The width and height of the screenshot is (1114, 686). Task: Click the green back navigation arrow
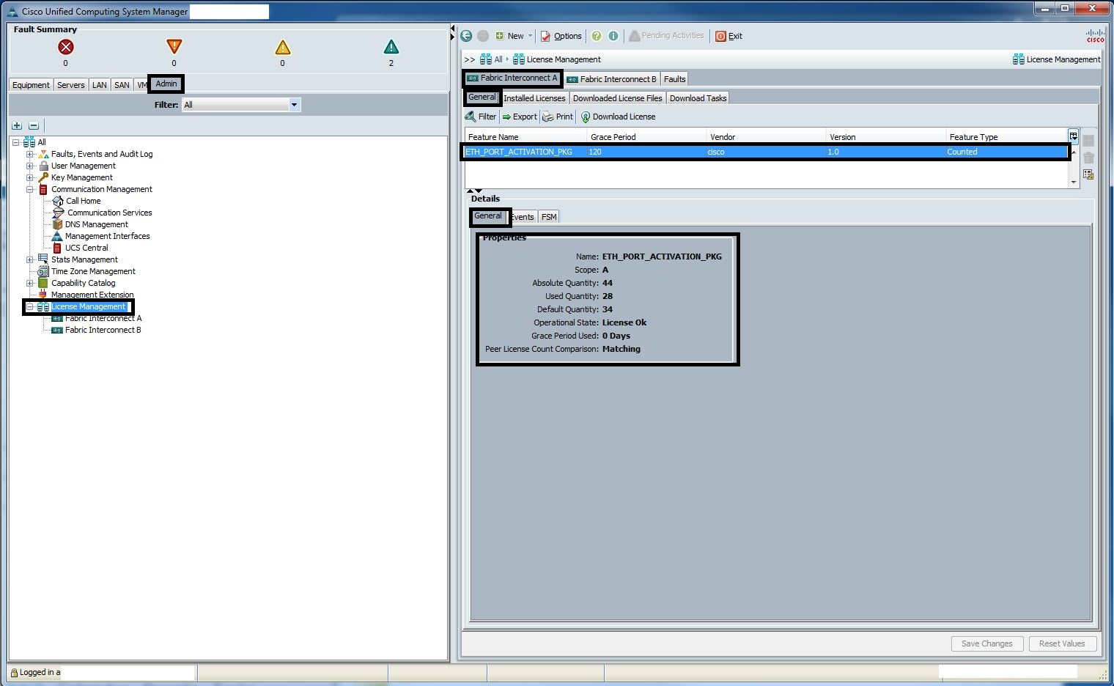click(467, 36)
